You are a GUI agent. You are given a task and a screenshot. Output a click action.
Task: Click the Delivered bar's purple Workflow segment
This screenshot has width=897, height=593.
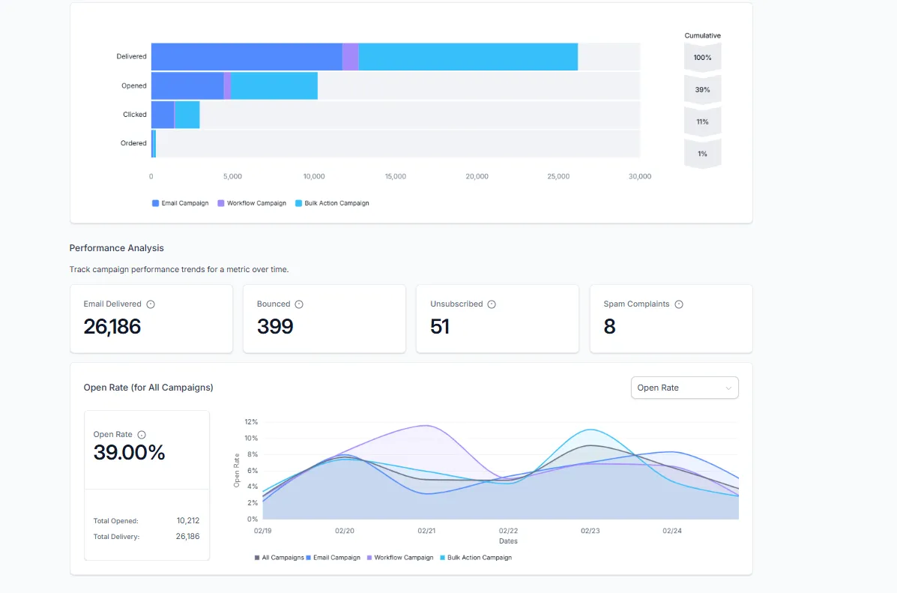[351, 57]
